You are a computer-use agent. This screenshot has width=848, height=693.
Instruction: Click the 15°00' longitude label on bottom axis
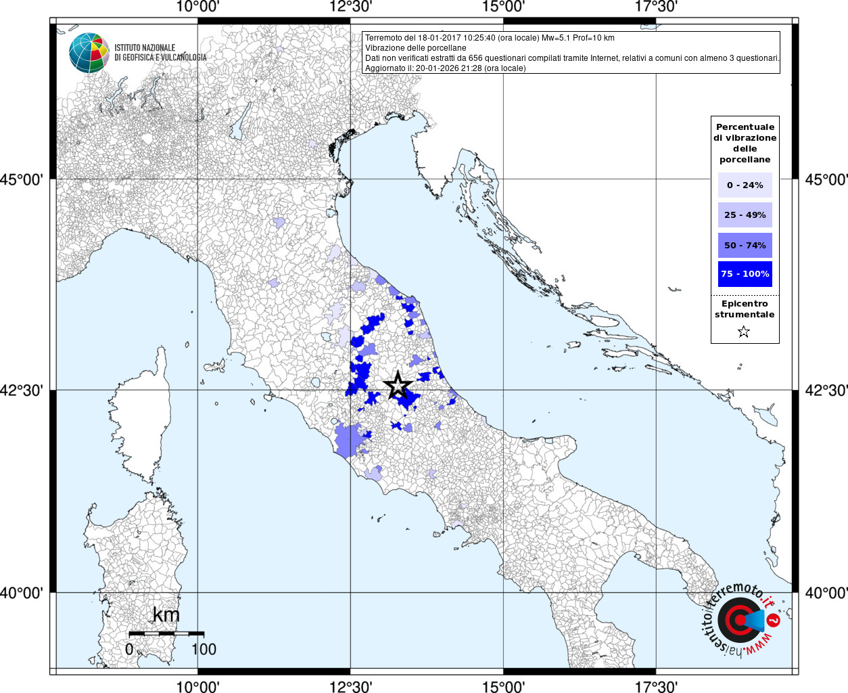tap(503, 686)
